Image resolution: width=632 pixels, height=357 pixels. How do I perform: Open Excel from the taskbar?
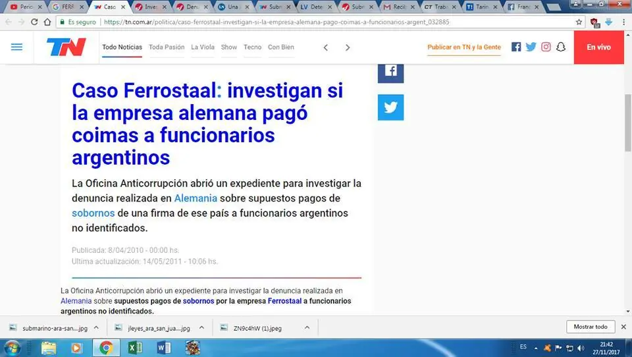(x=135, y=348)
